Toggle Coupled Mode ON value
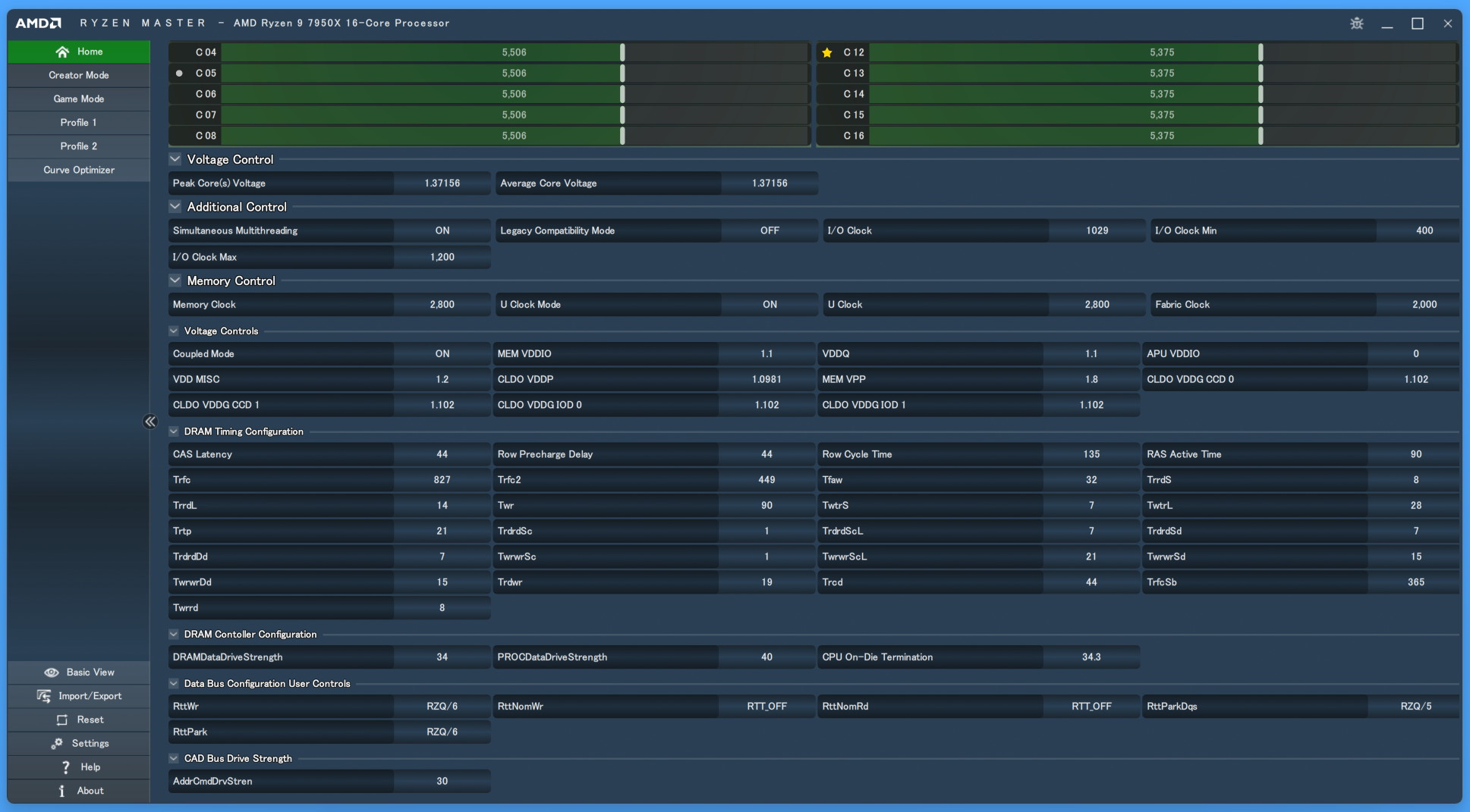1470x812 pixels. (442, 354)
